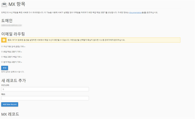Expand 기타 » next to 구성 자동 검색
This screenshot has width=195, height=119.
(23, 47)
